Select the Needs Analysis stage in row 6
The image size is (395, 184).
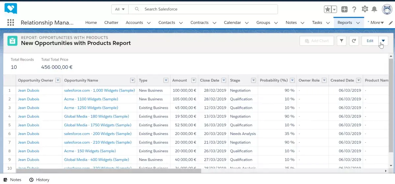coord(243,134)
